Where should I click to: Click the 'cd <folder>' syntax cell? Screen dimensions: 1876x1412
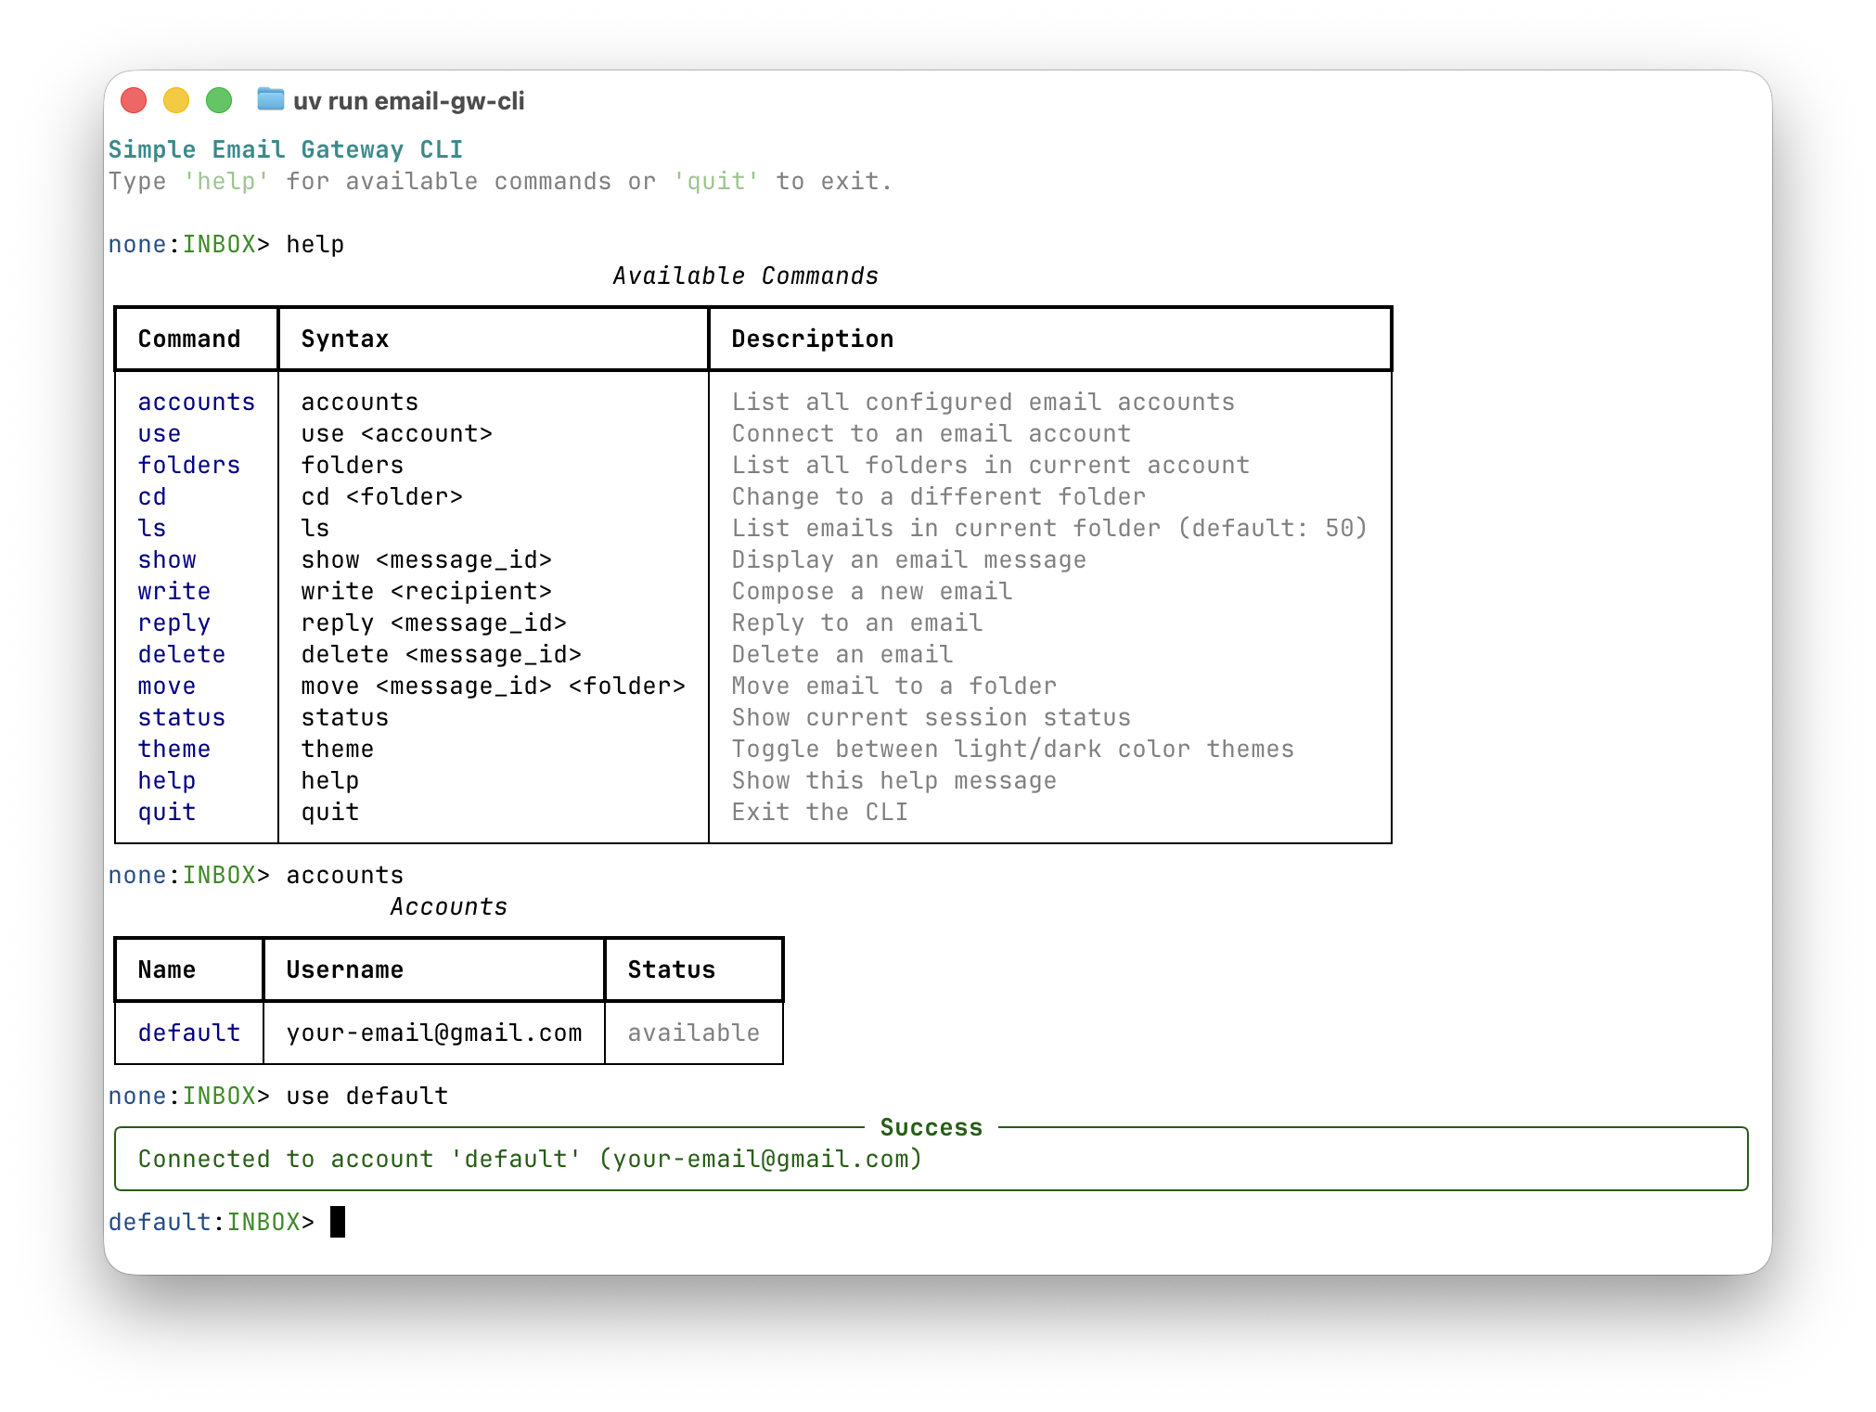pyautogui.click(x=382, y=496)
